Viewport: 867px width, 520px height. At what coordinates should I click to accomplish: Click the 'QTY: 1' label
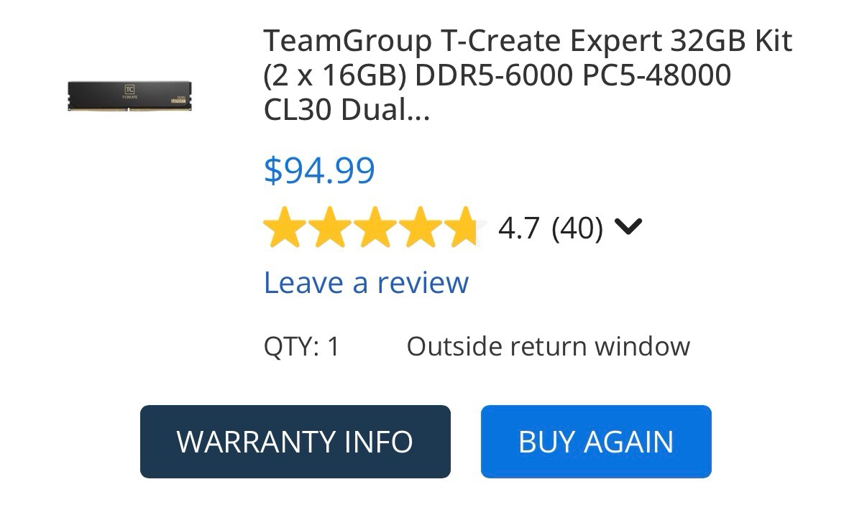[301, 347]
